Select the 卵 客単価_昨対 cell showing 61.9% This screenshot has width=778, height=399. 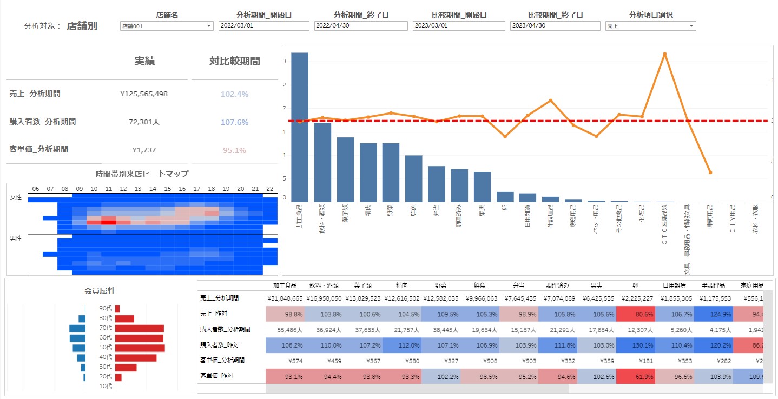[635, 376]
